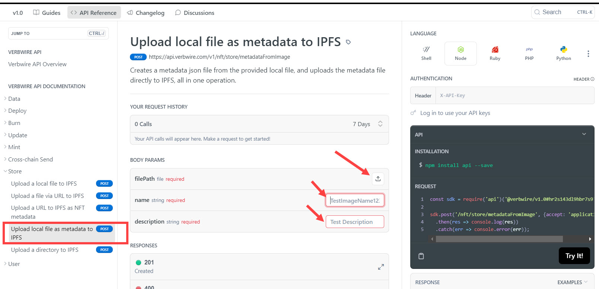This screenshot has width=599, height=289.
Task: Click the description input field
Action: [355, 222]
